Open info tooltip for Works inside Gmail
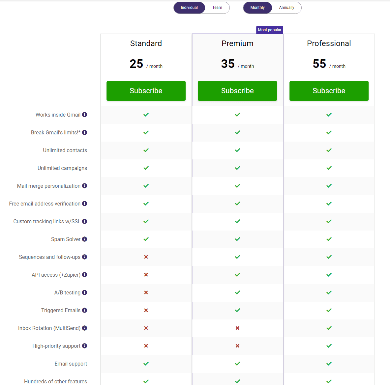The width and height of the screenshot is (390, 385). [x=85, y=115]
